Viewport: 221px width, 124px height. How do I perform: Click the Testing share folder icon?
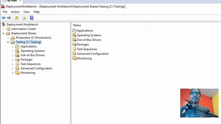[13, 42]
